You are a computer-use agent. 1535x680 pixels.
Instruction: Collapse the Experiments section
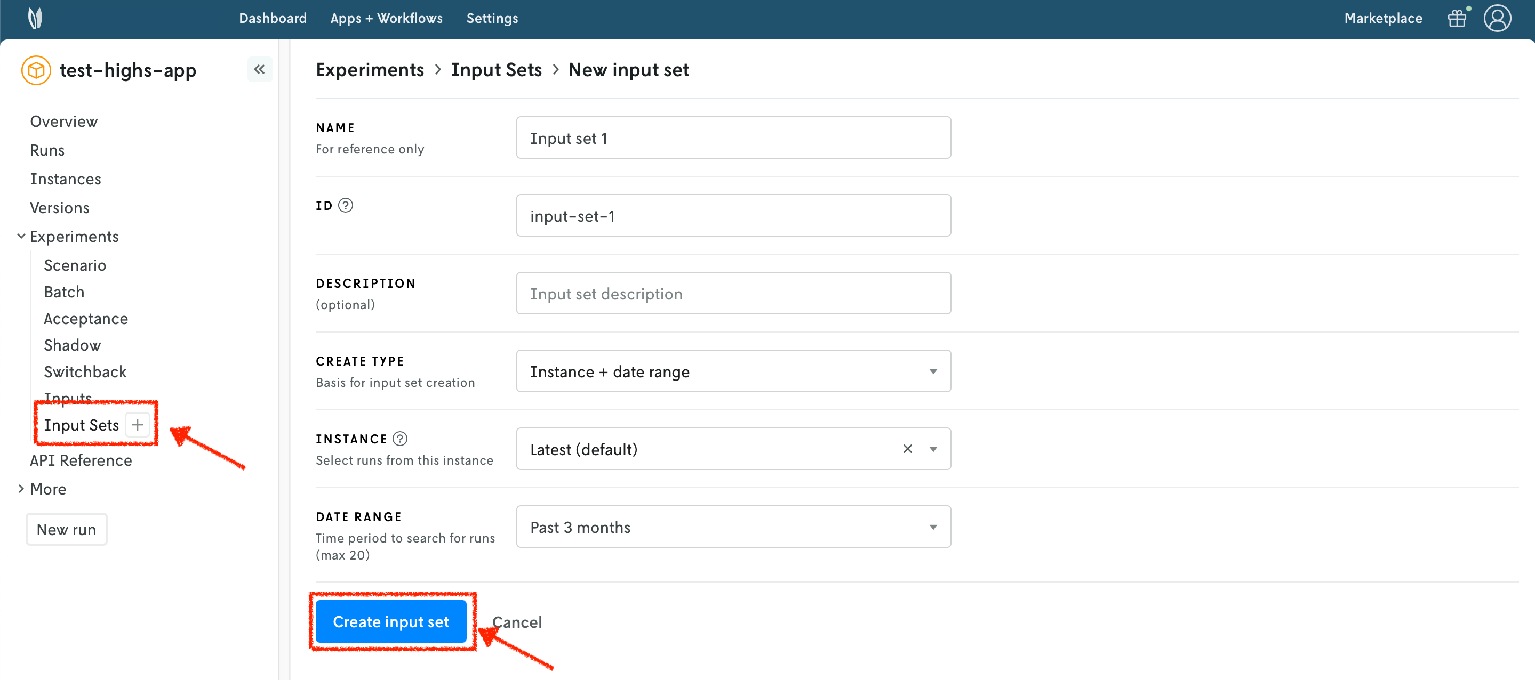[21, 236]
